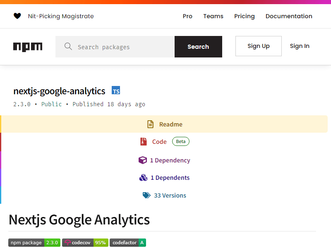This screenshot has width=331, height=248.
Task: Click the Sign Up button
Action: point(258,46)
